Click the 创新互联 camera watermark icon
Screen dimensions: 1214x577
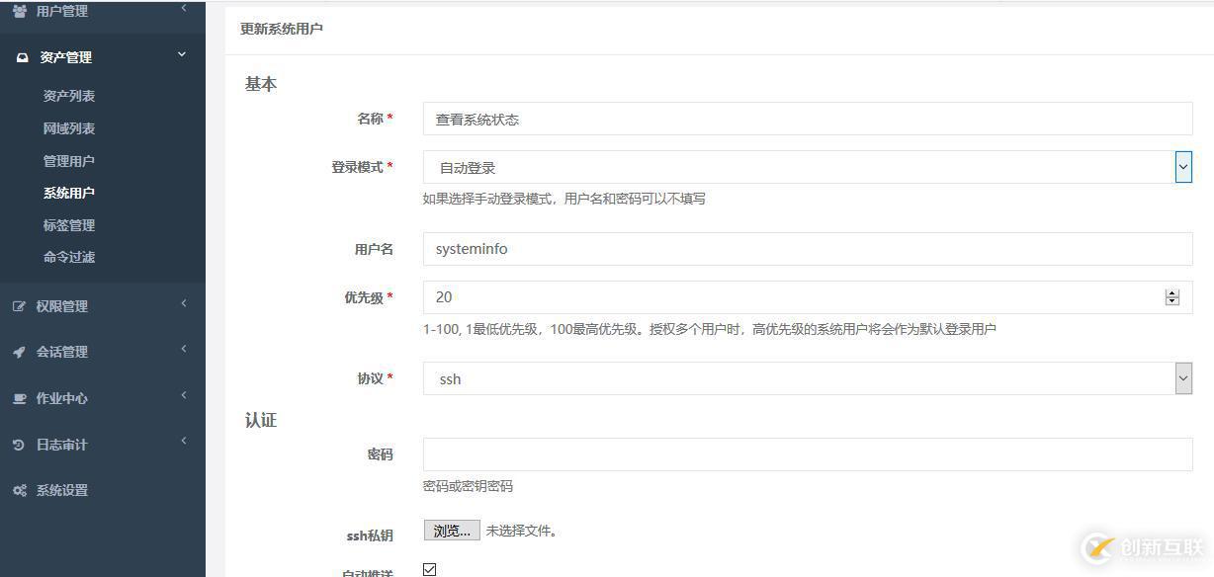[x=1100, y=545]
